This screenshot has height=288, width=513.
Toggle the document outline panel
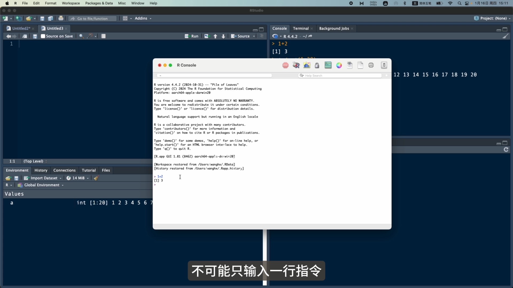[x=262, y=36]
